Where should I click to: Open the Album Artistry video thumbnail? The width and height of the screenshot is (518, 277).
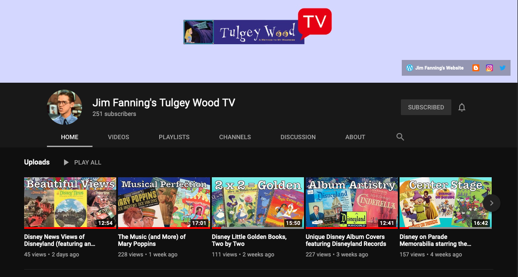click(352, 203)
